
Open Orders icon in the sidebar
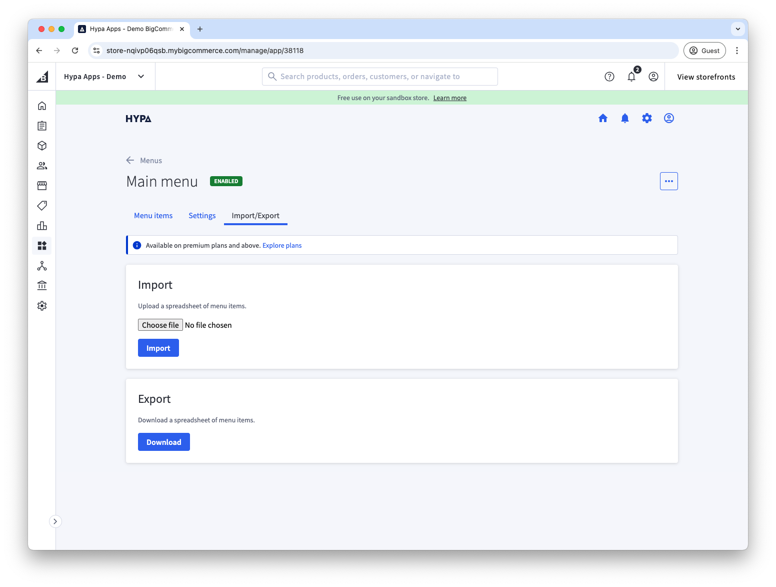coord(42,126)
